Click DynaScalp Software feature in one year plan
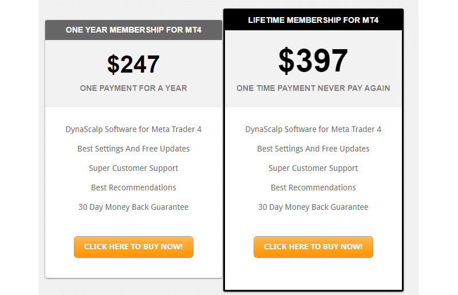This screenshot has height=295, width=458. (x=133, y=129)
